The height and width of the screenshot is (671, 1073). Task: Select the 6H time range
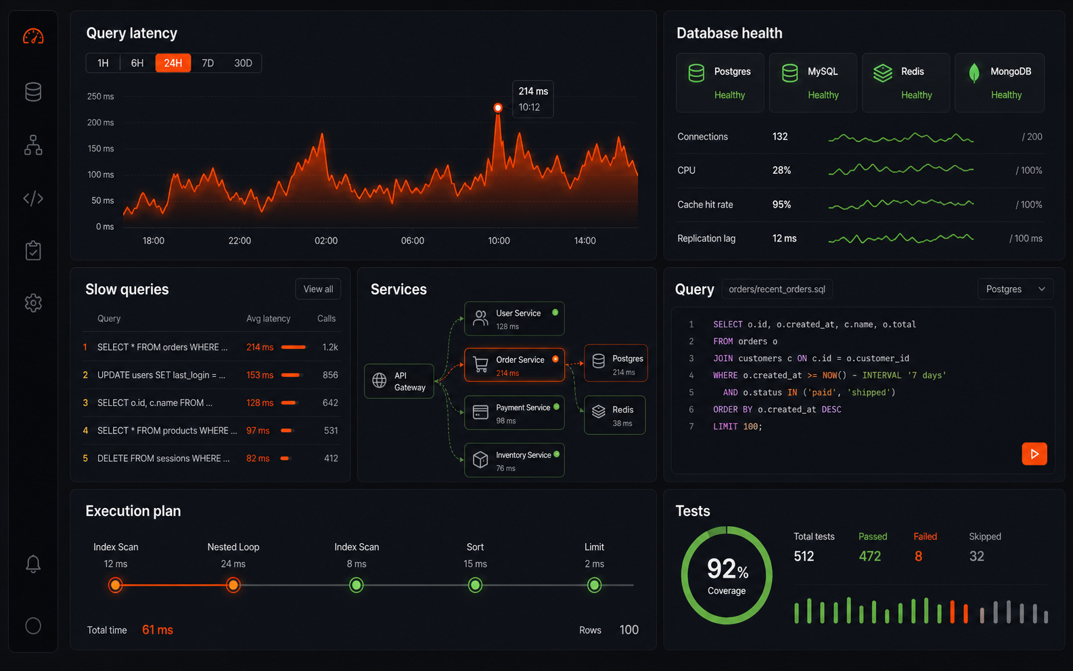coord(137,63)
